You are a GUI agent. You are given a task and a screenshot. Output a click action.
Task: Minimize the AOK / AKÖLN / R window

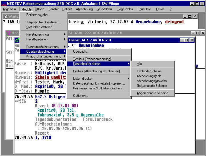tap(182, 40)
